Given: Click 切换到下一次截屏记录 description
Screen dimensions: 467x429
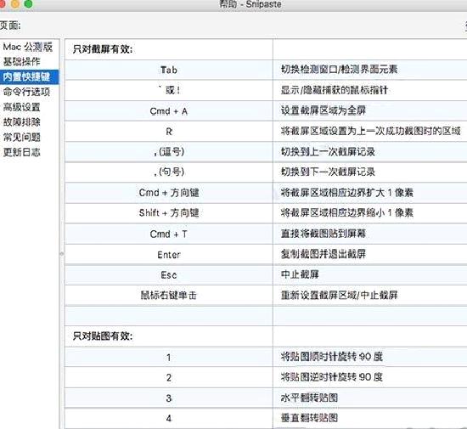Looking at the screenshot, I should [x=328, y=172].
